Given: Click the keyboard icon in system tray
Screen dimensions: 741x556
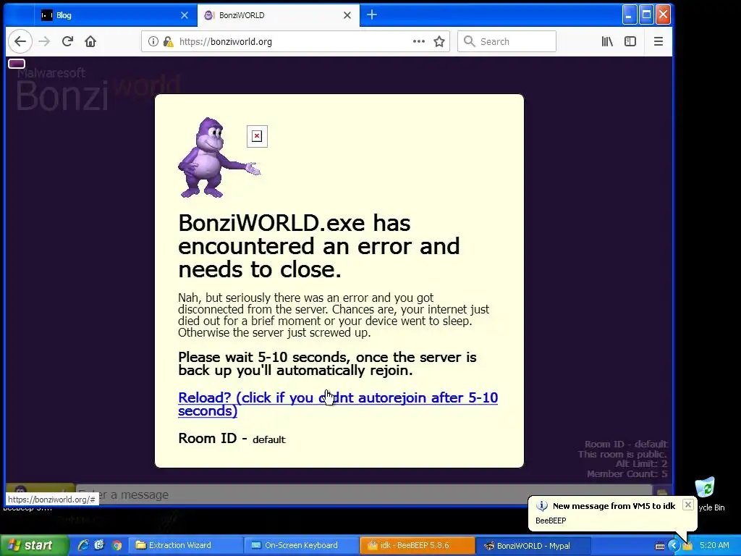Looking at the screenshot, I should 660,546.
